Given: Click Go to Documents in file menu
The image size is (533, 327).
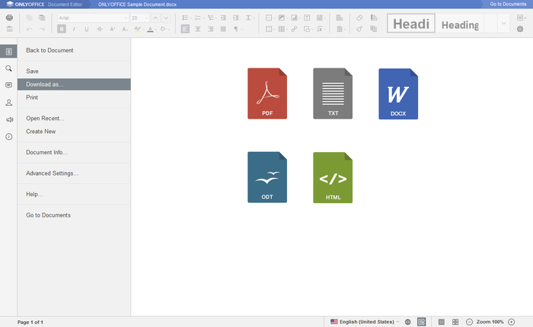Looking at the screenshot, I should 74,215.
